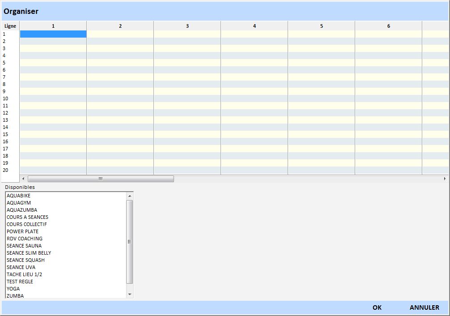Click the ANNULER button

pos(424,307)
